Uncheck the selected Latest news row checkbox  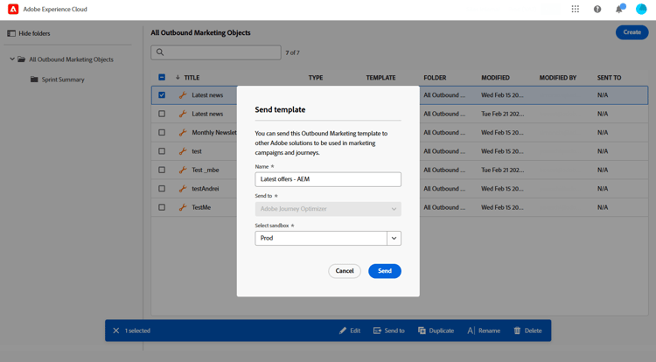tap(162, 95)
